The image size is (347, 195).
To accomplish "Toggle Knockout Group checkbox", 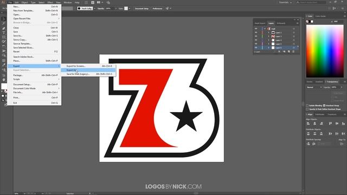I will [x=324, y=106].
